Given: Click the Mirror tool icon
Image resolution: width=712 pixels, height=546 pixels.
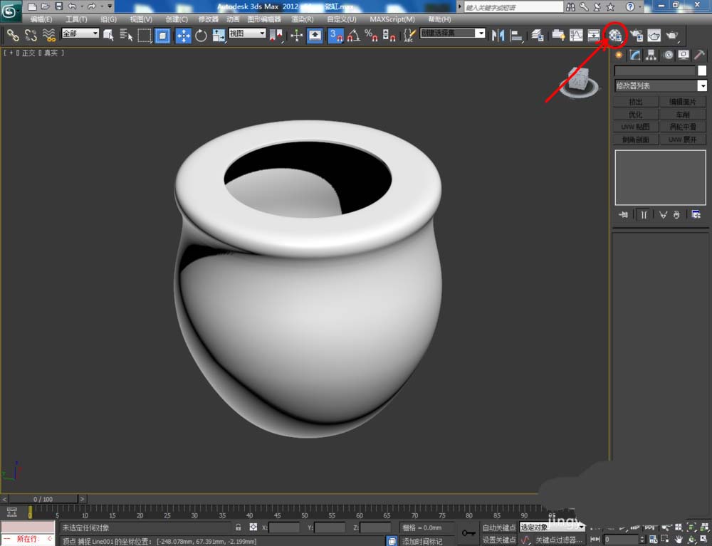Looking at the screenshot, I should pyautogui.click(x=498, y=35).
